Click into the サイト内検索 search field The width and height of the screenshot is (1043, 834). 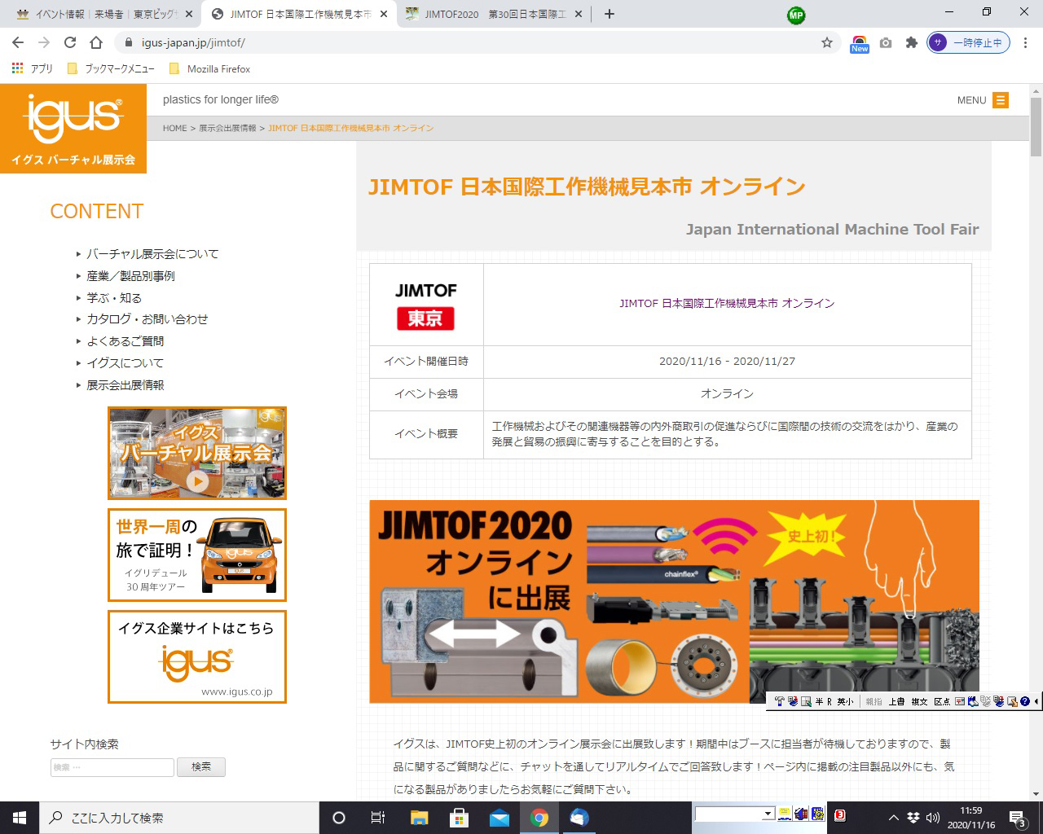pos(112,767)
